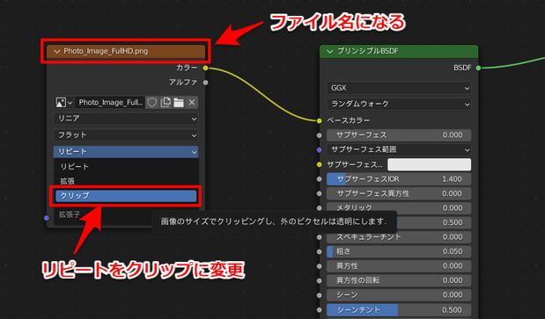
Task: Click the grey アルファ output socket
Action: [205, 83]
